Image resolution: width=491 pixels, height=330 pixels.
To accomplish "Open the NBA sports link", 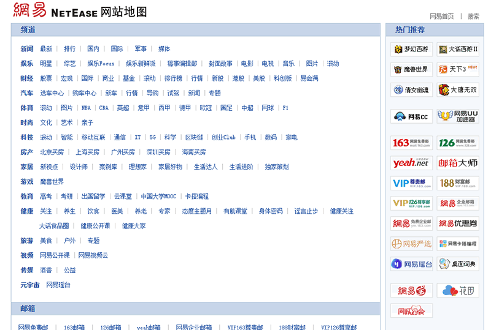I will coord(86,108).
